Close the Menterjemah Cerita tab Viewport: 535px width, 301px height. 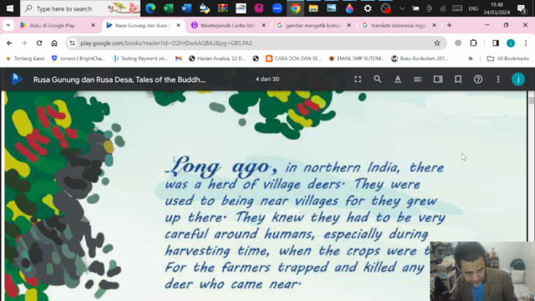(264, 25)
